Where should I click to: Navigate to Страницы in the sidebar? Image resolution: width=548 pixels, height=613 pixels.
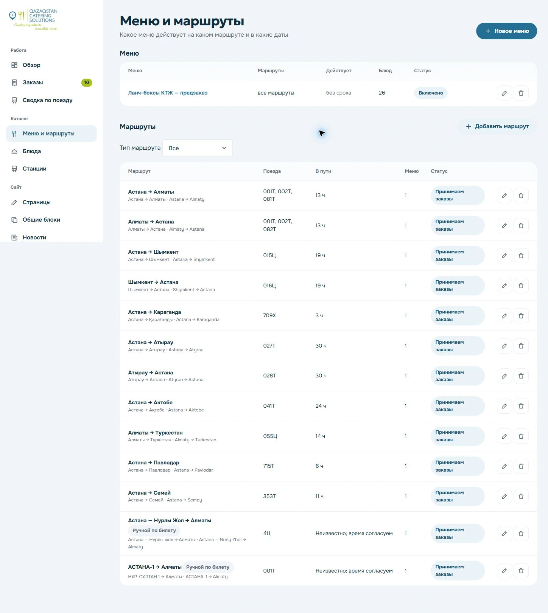tap(51, 202)
